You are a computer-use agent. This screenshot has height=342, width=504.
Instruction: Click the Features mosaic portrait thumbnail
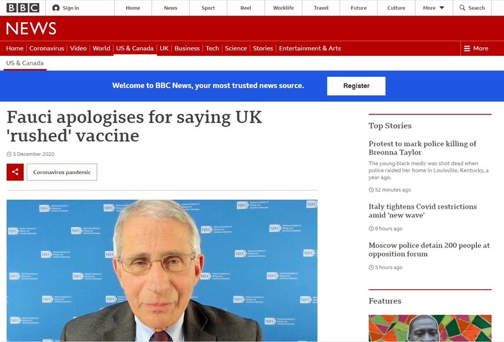[430, 328]
